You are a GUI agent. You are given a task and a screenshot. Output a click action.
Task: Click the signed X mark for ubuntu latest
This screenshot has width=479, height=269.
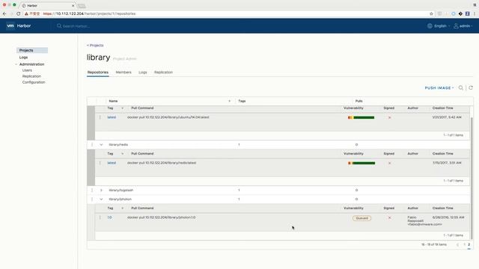[389, 117]
